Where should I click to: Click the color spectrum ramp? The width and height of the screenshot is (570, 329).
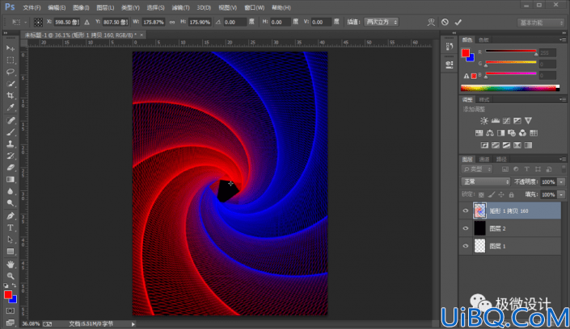click(x=510, y=88)
